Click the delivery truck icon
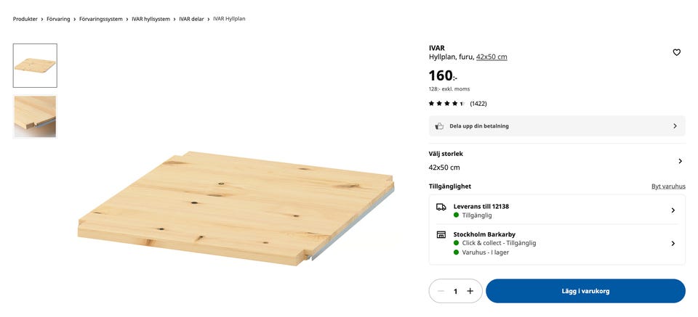Screen dimensions: 698x317 tap(441, 207)
